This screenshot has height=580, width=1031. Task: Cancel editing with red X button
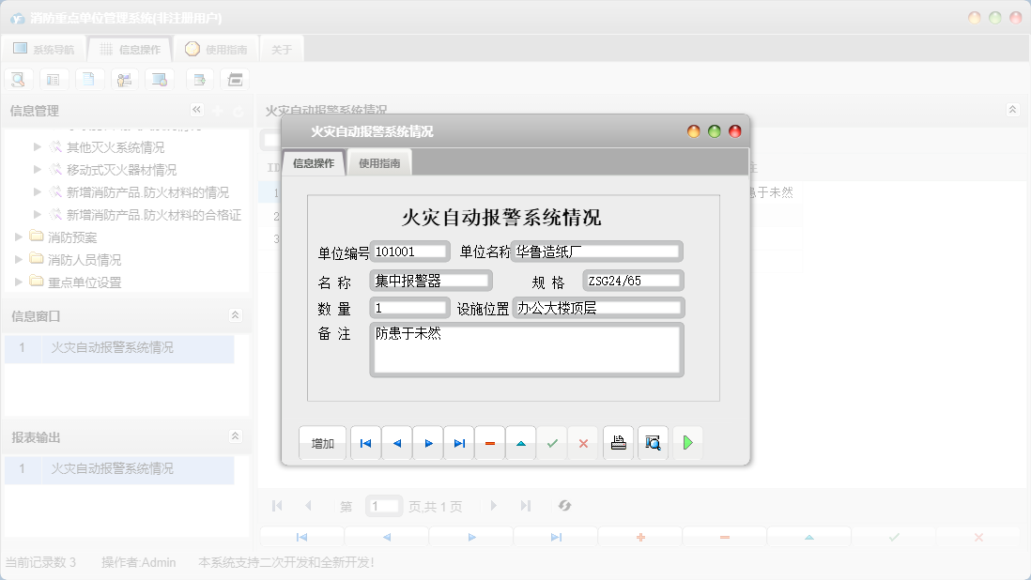pyautogui.click(x=583, y=442)
